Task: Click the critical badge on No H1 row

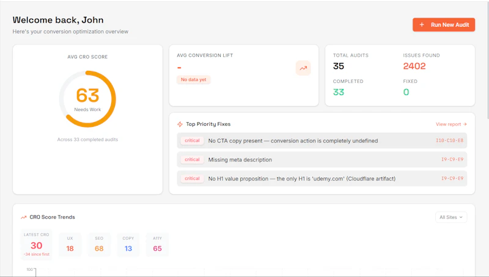Action: coord(192,179)
